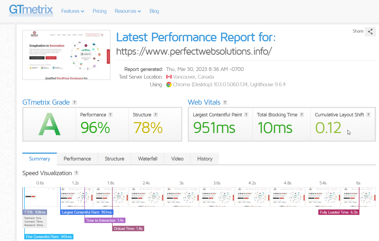Click the 4.8s filmstrip frame
The height and width of the screenshot is (241, 379).
coord(288,197)
